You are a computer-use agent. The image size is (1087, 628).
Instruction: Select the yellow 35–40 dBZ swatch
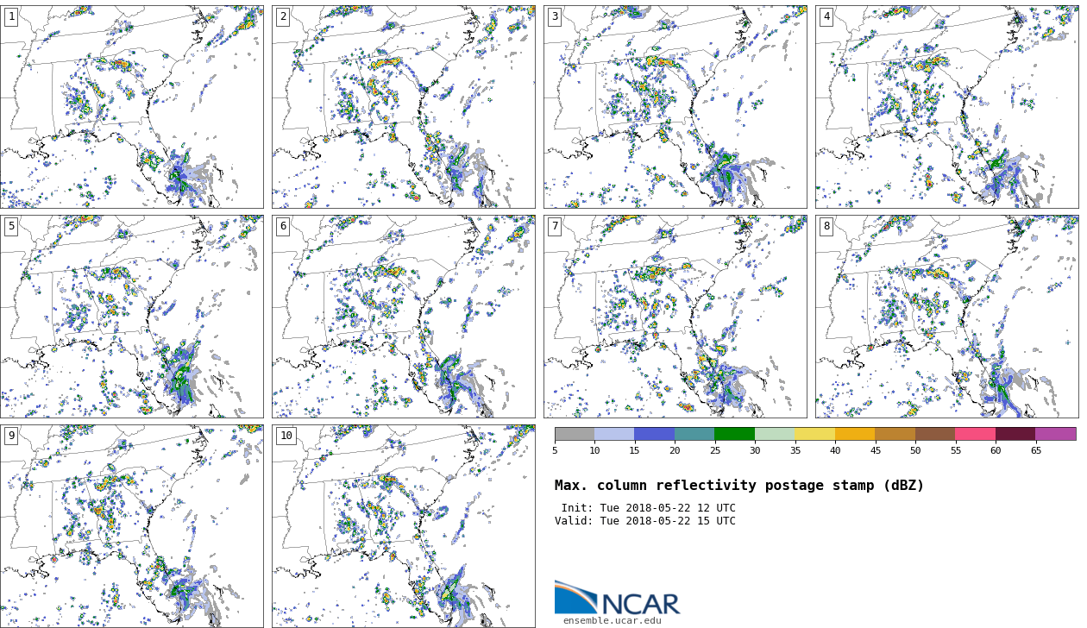814,434
